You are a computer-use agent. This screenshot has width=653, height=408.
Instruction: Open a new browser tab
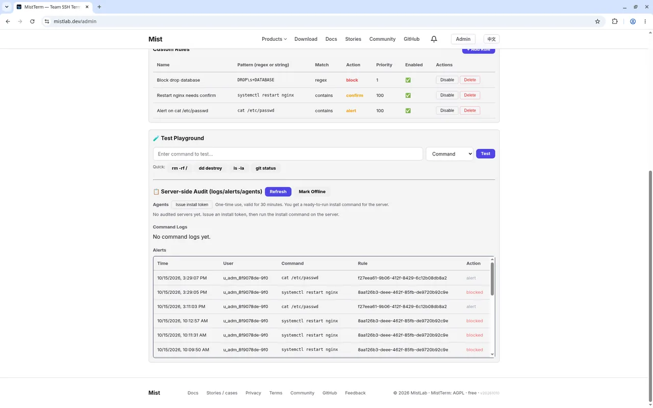pyautogui.click(x=99, y=7)
